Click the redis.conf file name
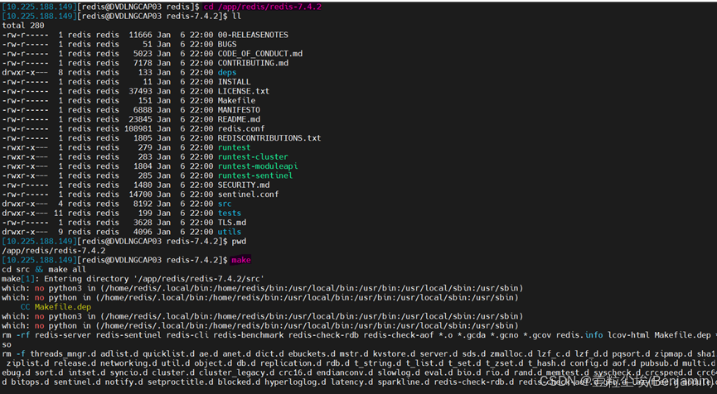Image resolution: width=717 pixels, height=394 pixels. pyautogui.click(x=241, y=128)
